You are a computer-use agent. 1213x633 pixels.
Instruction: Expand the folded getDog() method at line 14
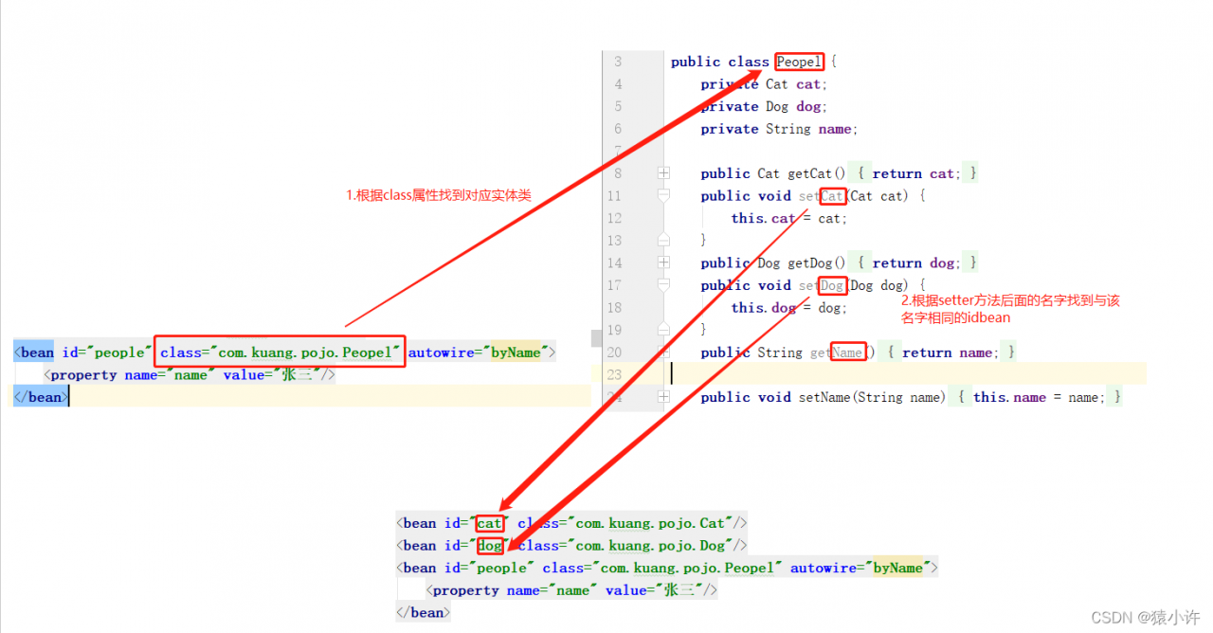[663, 262]
